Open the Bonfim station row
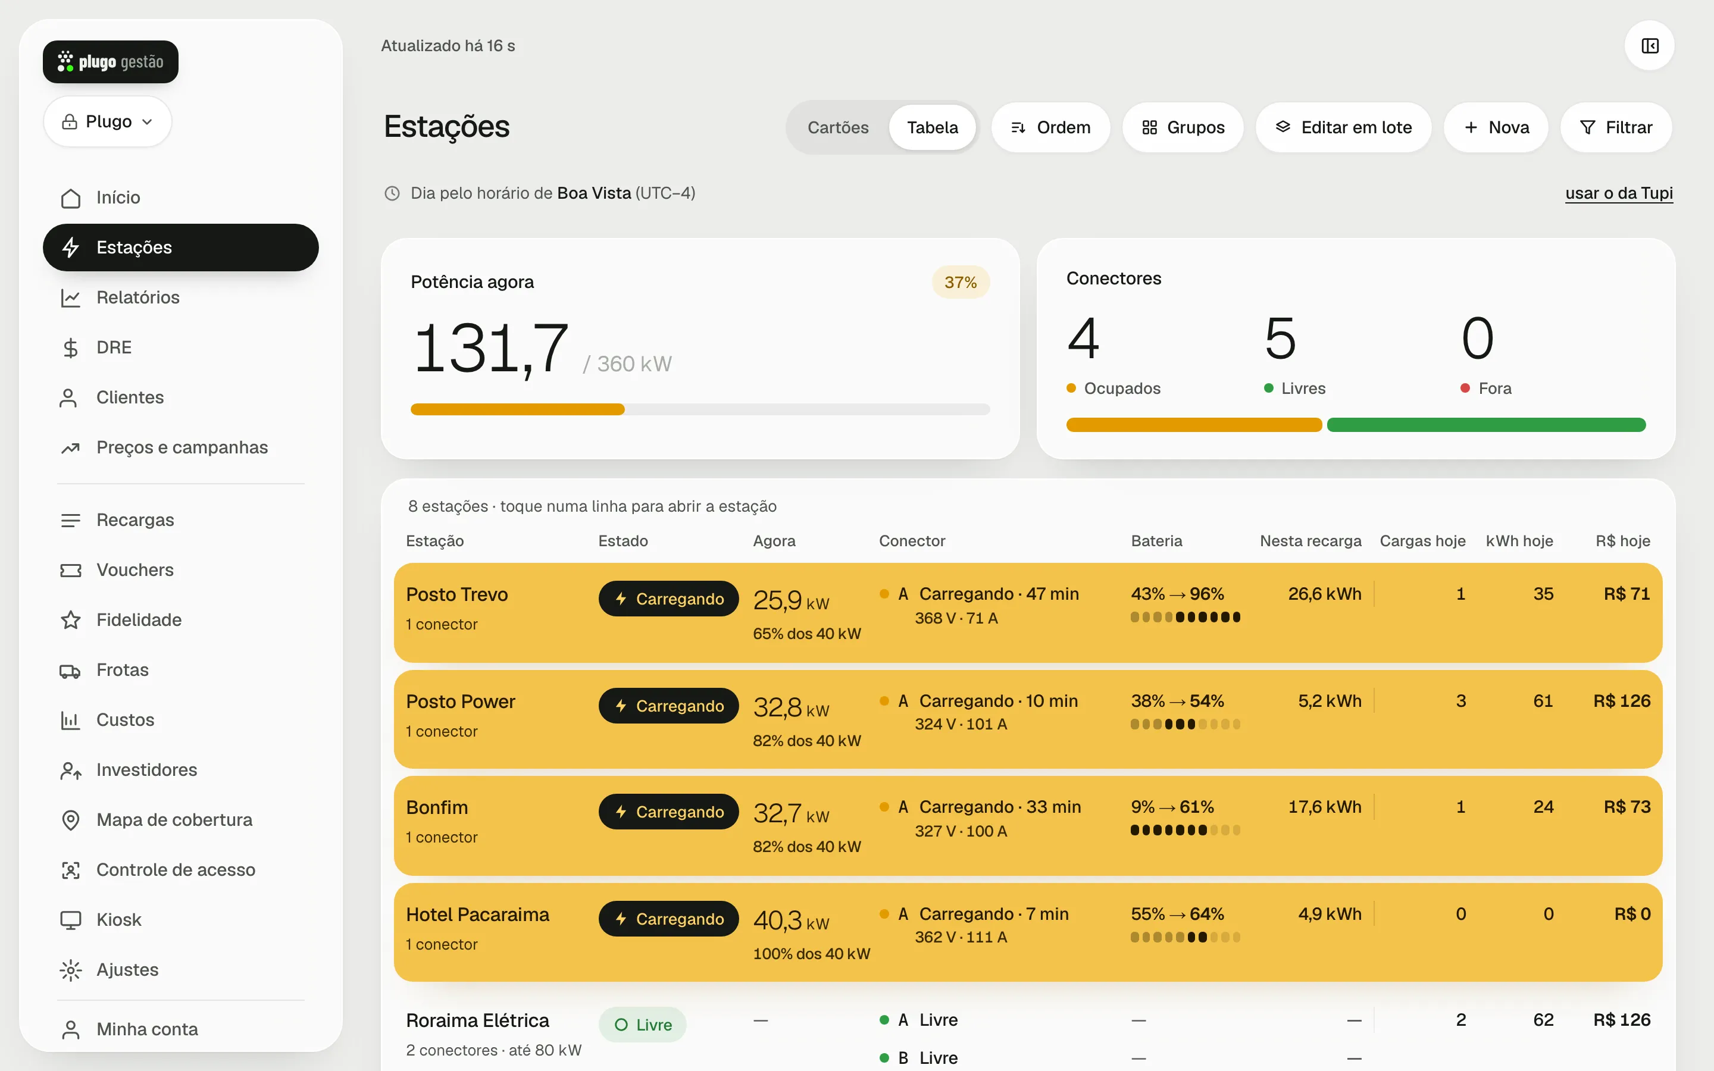This screenshot has width=1714, height=1071. click(1028, 826)
